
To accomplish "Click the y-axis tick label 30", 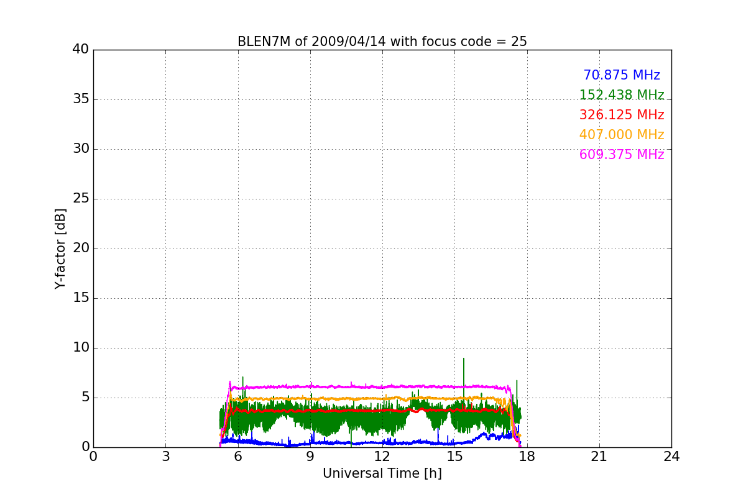I will (81, 149).
